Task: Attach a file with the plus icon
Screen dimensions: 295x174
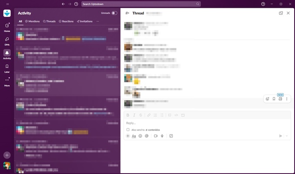Action: 128,136
